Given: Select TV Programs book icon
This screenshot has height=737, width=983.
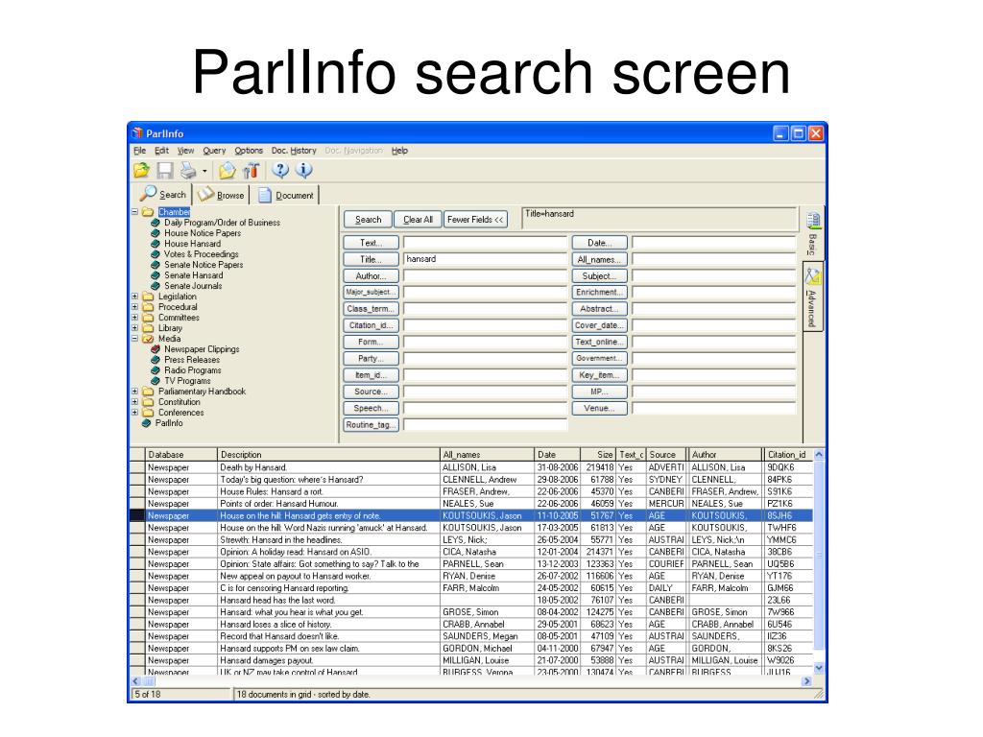Looking at the screenshot, I should point(156,381).
